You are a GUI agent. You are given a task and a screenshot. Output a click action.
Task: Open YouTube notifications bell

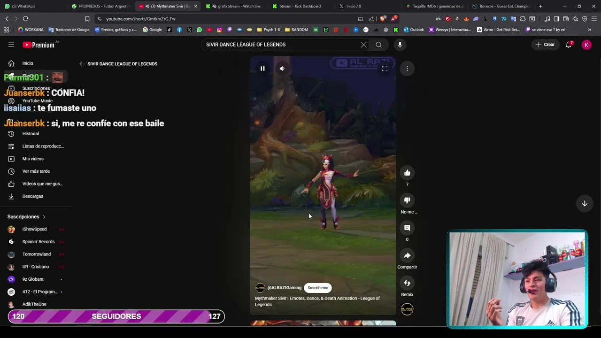(569, 45)
